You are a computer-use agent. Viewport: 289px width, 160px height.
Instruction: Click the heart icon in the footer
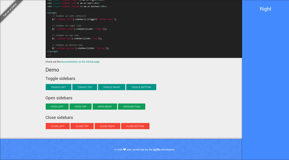pos(125,150)
